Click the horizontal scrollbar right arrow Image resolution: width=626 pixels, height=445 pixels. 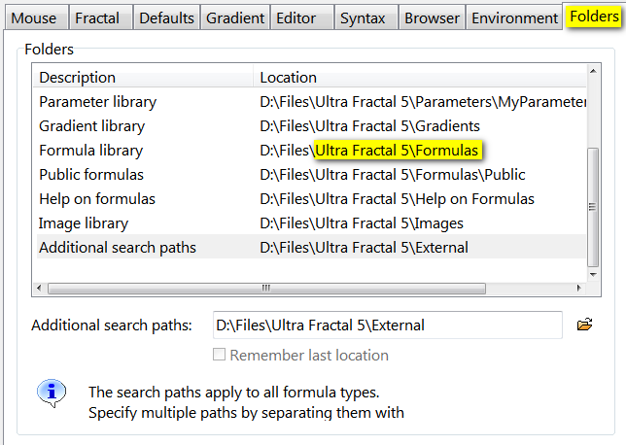click(x=579, y=288)
